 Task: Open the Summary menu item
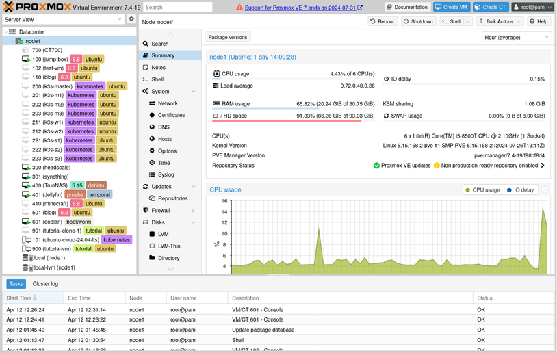[170, 55]
